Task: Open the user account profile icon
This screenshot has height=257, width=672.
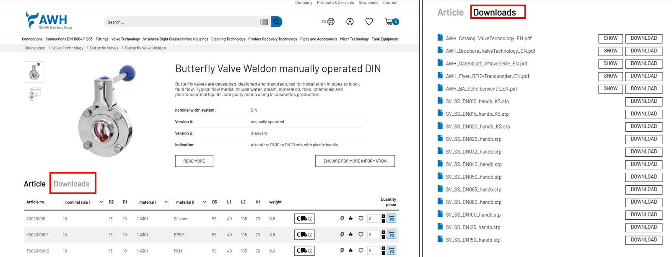Action: pyautogui.click(x=350, y=22)
